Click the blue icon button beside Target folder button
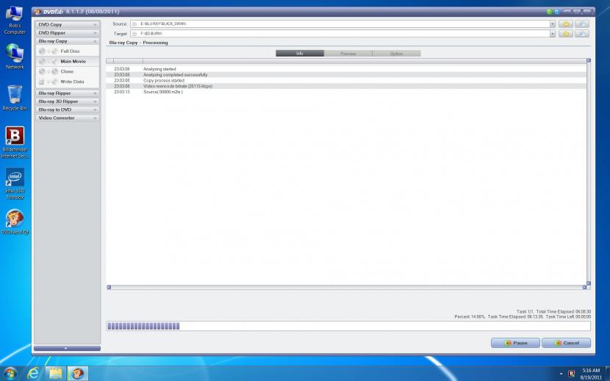The width and height of the screenshot is (610, 381). 582,34
